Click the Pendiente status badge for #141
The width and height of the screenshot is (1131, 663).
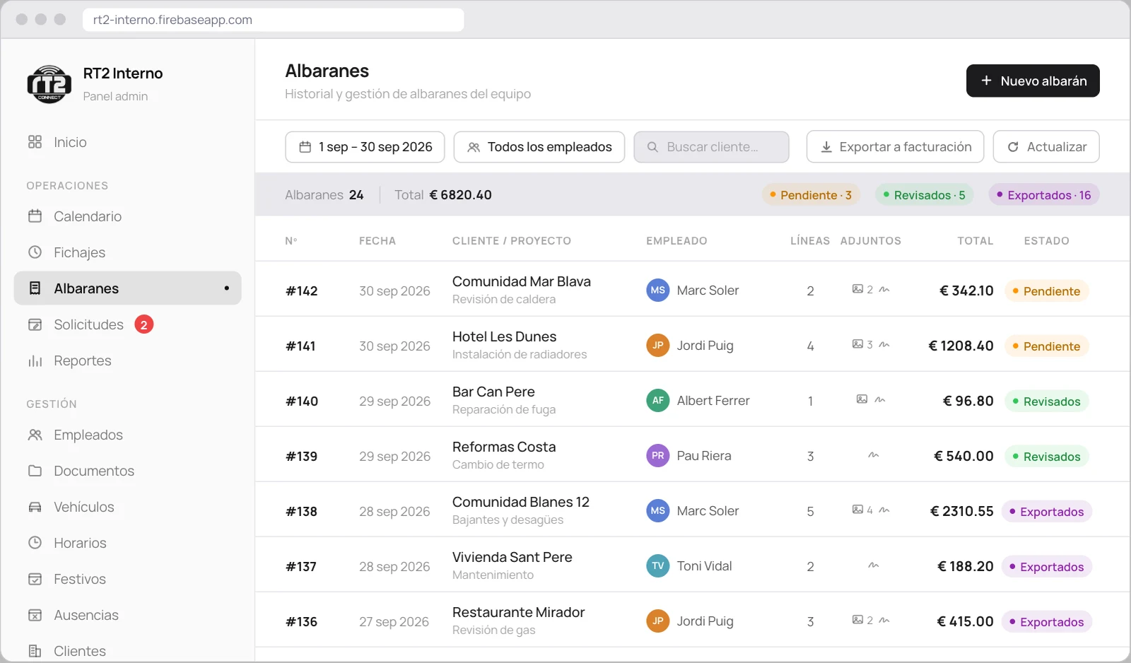(1047, 346)
